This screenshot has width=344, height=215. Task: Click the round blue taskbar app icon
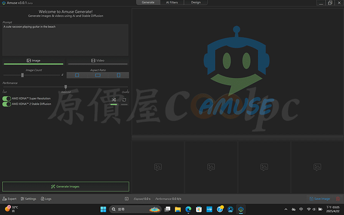point(230,209)
